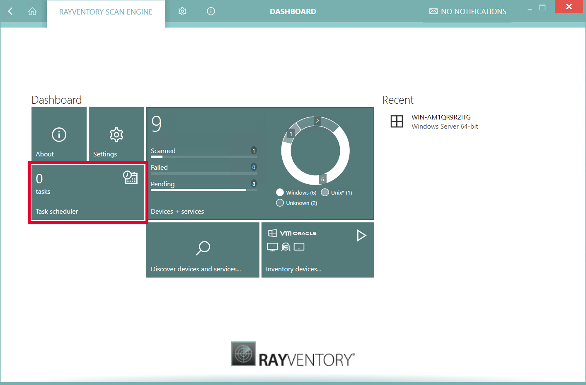
Task: Open recent device WIN-AM1QR9R2ITG
Action: (441, 117)
